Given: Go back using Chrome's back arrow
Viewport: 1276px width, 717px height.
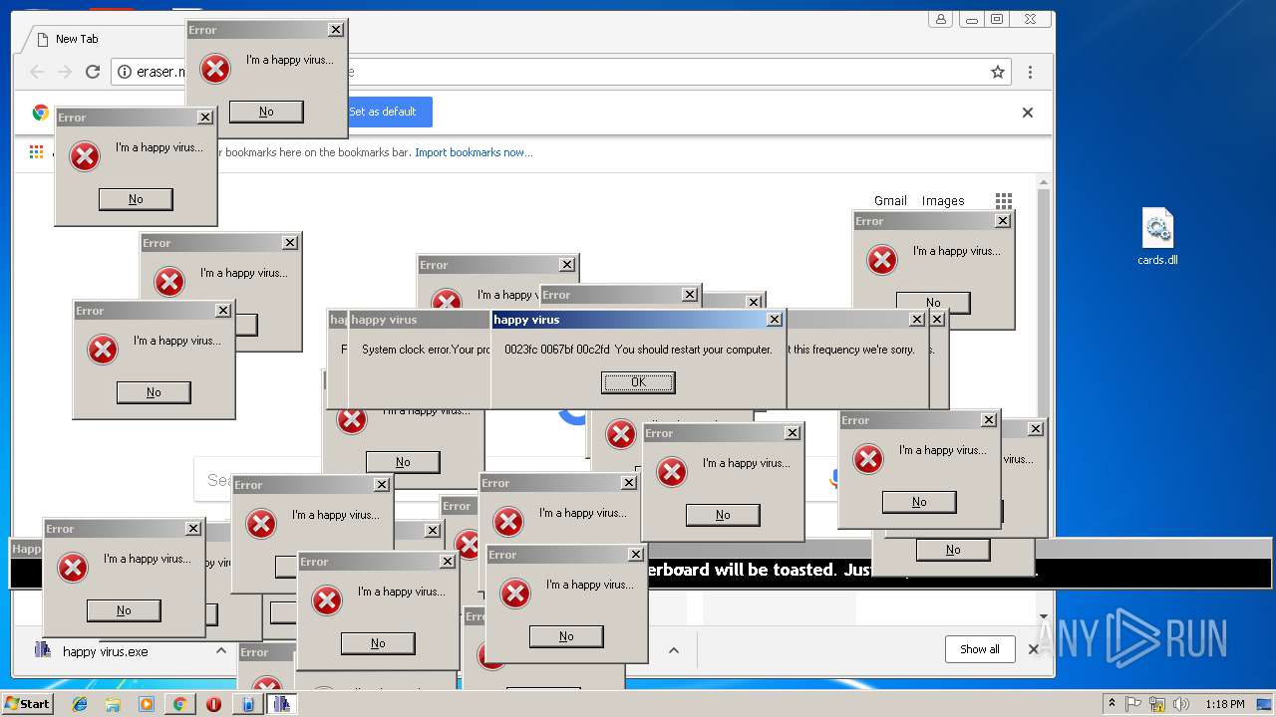Looking at the screenshot, I should pos(37,72).
